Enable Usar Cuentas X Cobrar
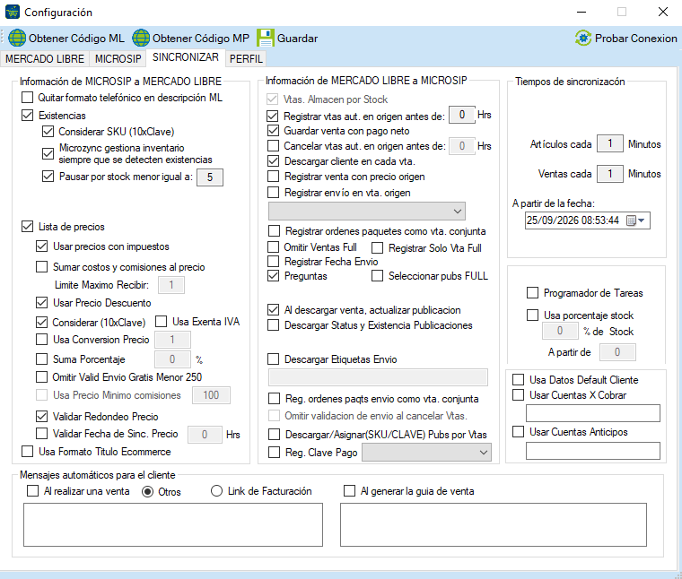 519,395
